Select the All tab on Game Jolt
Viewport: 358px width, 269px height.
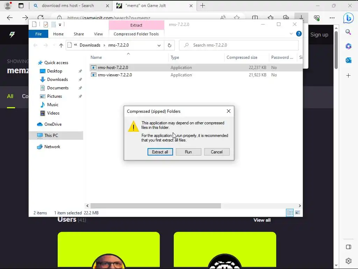pyautogui.click(x=10, y=96)
